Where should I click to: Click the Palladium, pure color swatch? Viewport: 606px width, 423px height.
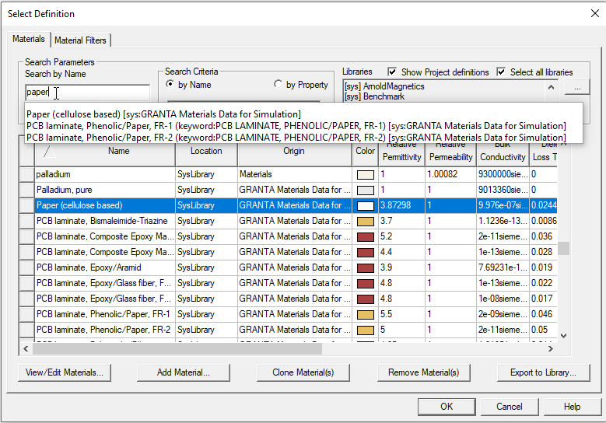click(365, 190)
